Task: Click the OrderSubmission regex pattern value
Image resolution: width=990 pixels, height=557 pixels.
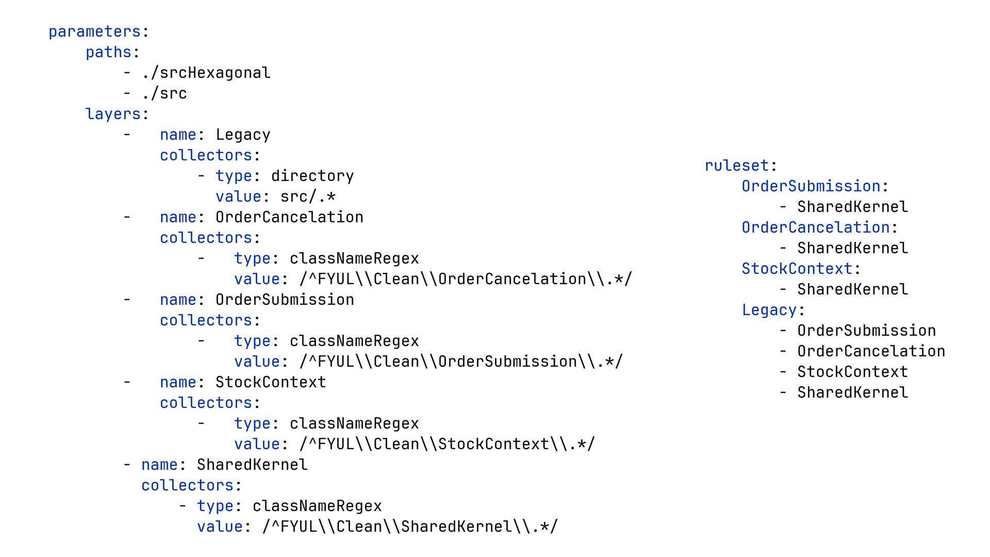Action: pyautogui.click(x=460, y=362)
